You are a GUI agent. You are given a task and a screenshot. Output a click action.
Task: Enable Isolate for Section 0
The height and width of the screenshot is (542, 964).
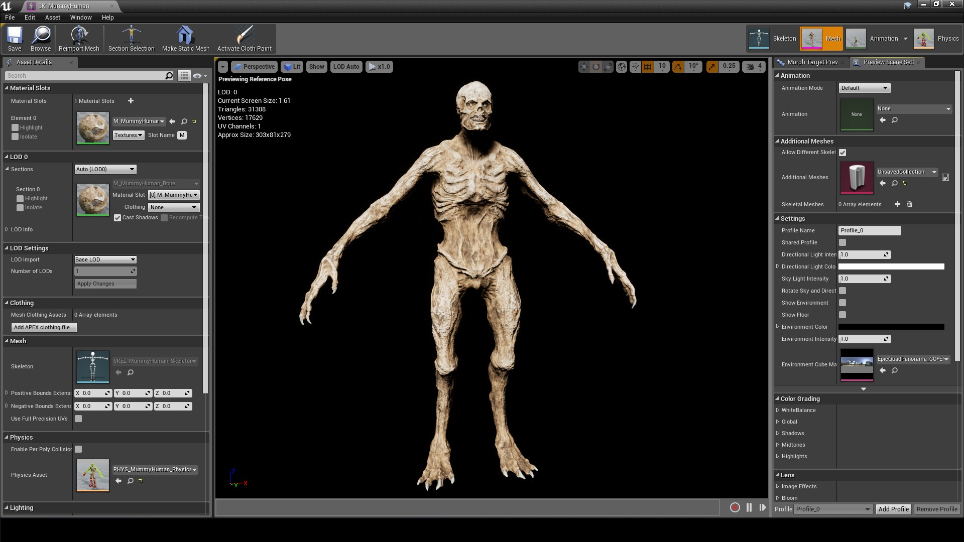20,207
